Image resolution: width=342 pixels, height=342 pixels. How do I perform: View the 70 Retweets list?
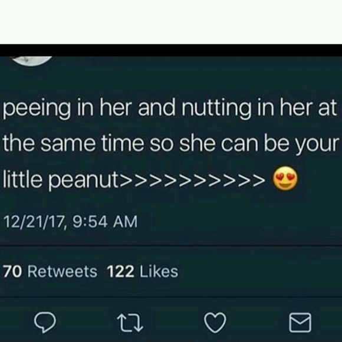[x=50, y=272]
